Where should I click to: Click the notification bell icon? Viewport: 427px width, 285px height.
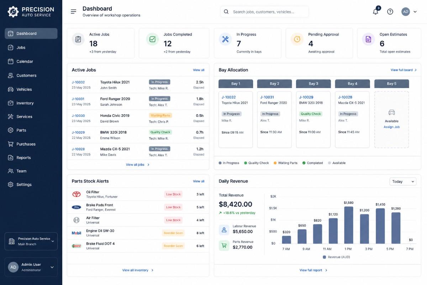[375, 11]
